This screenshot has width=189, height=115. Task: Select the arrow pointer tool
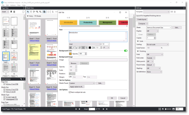[x=28, y=12]
